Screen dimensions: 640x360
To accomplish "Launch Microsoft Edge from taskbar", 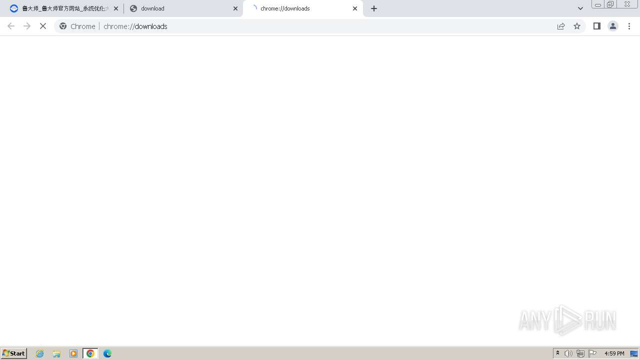I will coord(107,353).
